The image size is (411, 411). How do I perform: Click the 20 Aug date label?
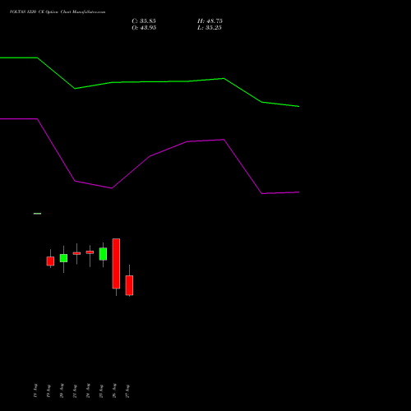pos(62,390)
